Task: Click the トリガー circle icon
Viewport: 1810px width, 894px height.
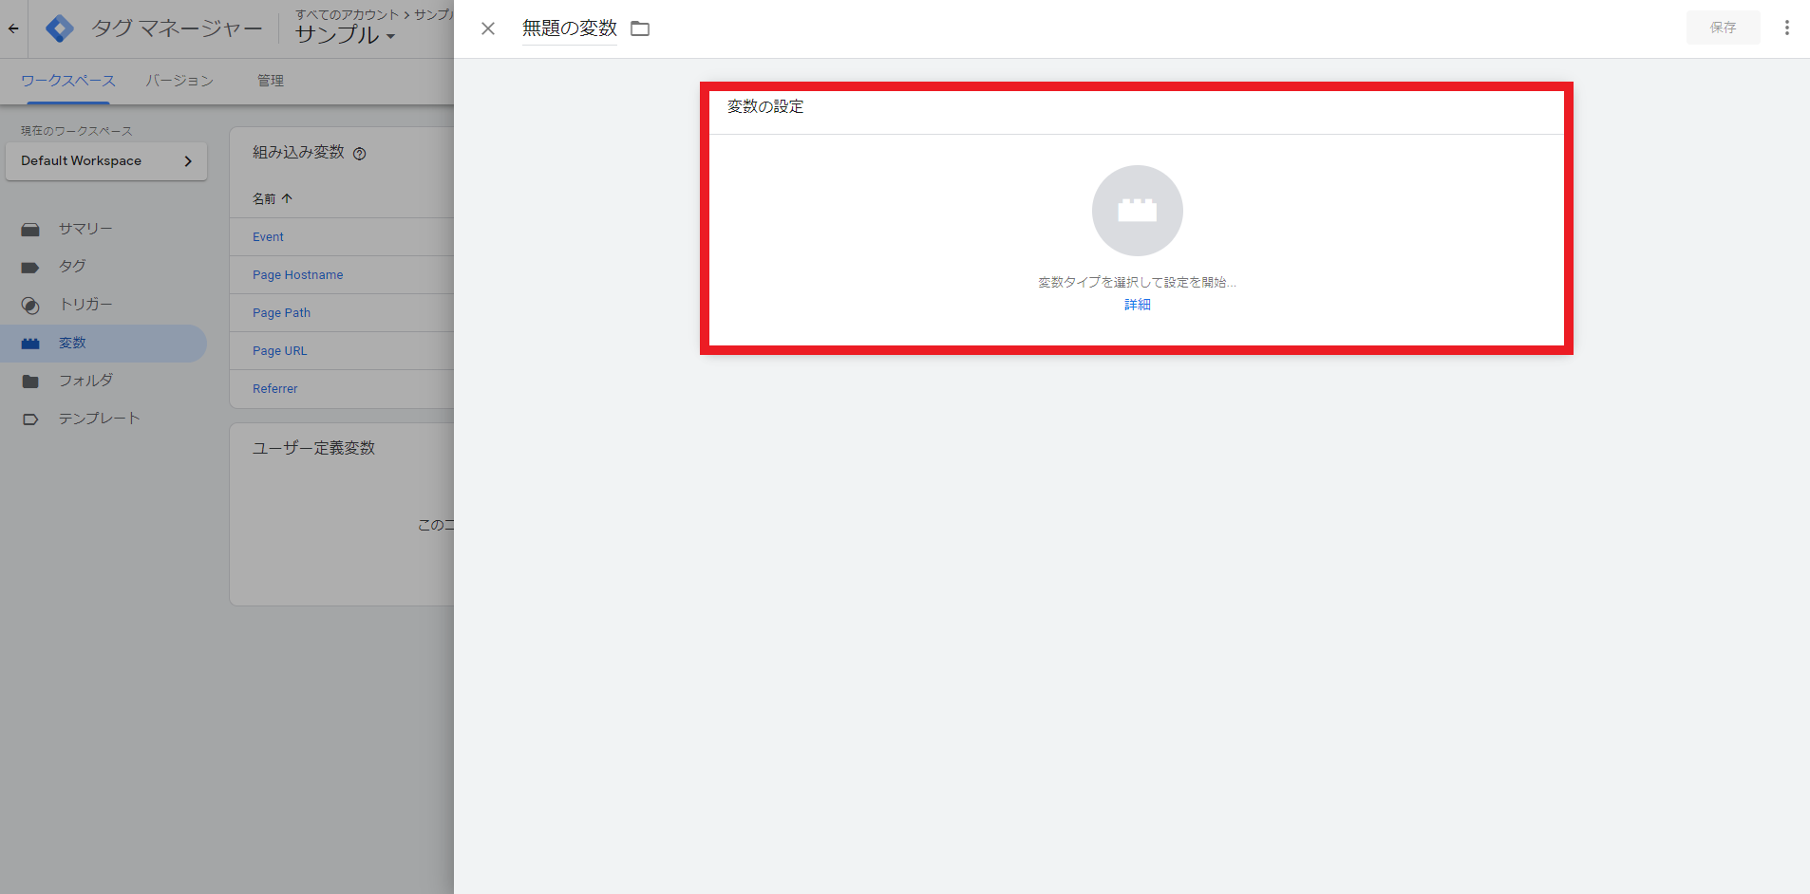Action: tap(30, 306)
